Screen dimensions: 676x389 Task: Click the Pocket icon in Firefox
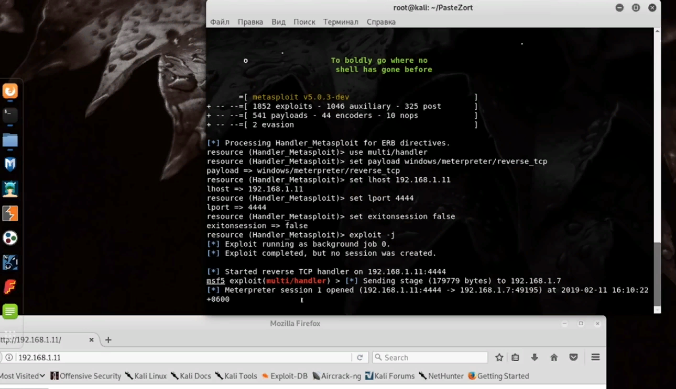click(x=573, y=358)
